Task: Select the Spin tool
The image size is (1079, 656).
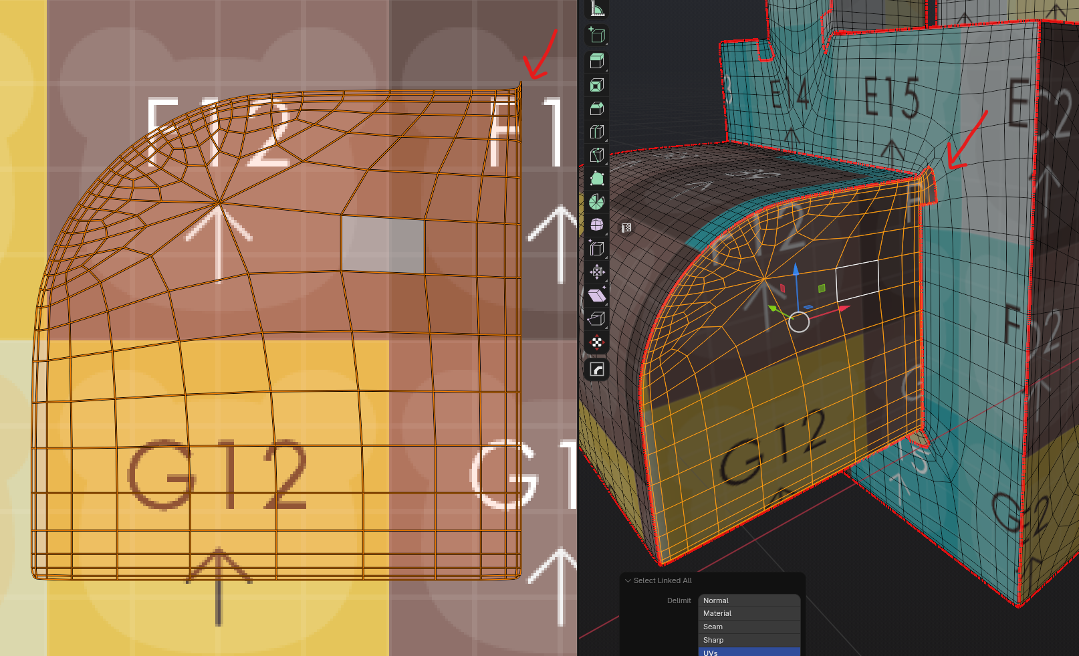Action: coord(597,202)
